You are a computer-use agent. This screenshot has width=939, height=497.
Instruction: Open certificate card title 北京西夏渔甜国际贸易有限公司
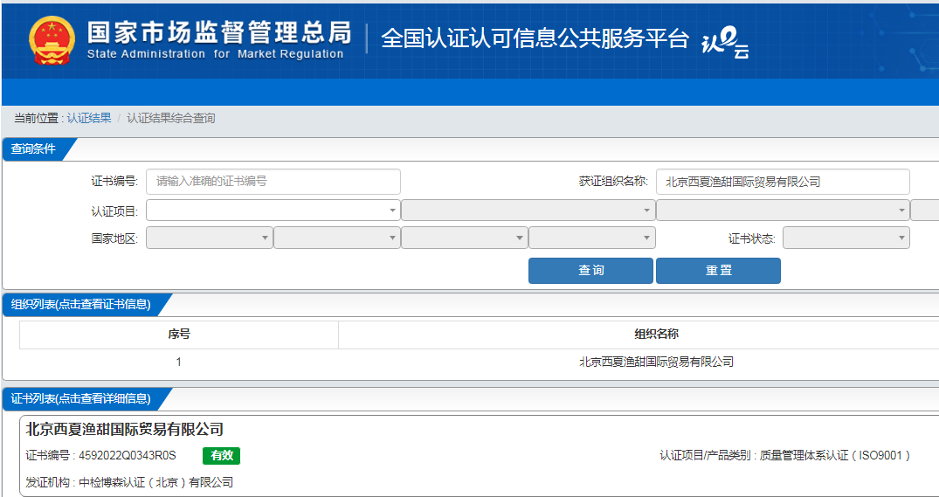click(125, 429)
